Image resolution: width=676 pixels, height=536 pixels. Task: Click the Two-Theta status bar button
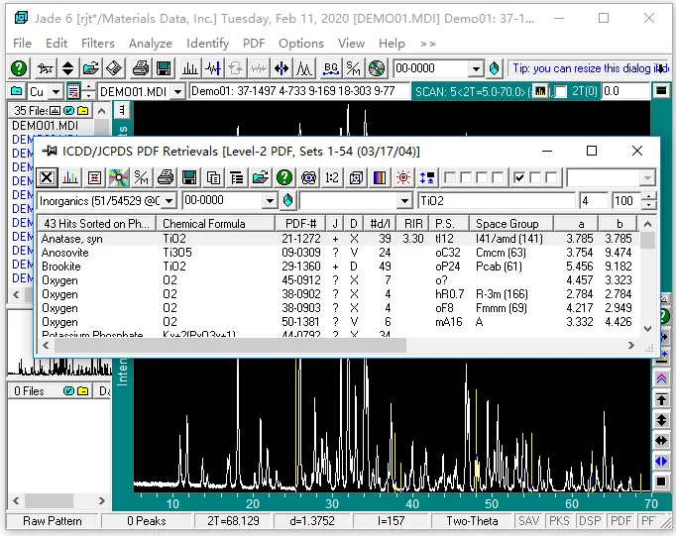click(x=473, y=521)
